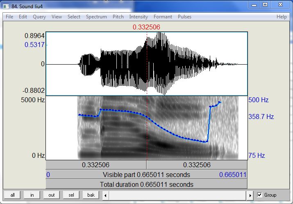Viewport: 293px width, 204px height.
Task: Play the right 0.332506 segment bar
Action: 197,165
